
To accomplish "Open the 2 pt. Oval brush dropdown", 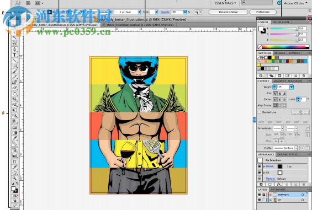I will (139, 12).
